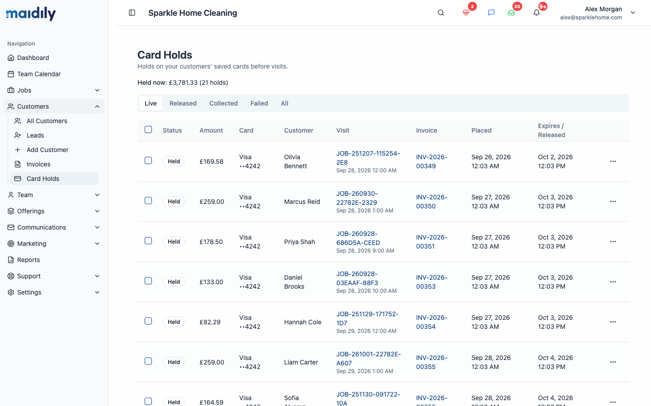
Task: Expand the Team menu chevron
Action: click(x=97, y=195)
